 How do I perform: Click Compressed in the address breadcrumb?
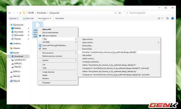pos(54,13)
